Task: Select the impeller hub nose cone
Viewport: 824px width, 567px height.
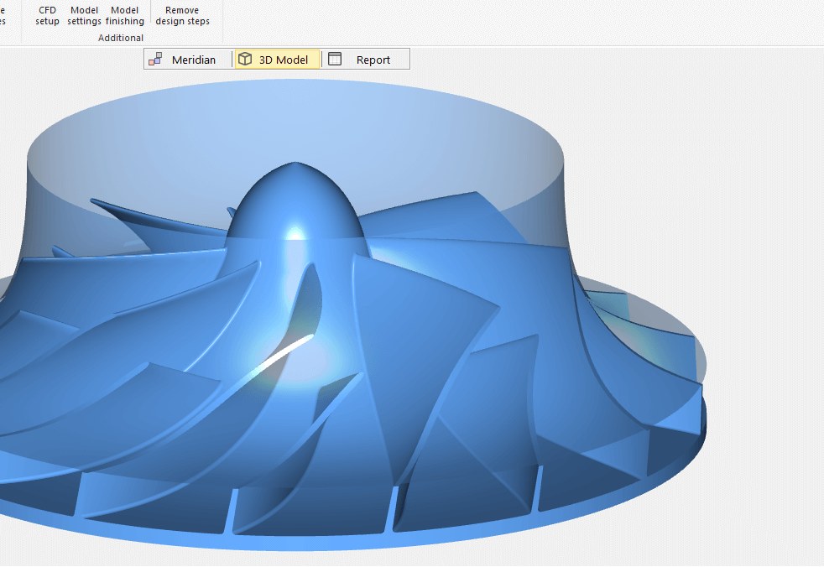Action: (295, 202)
